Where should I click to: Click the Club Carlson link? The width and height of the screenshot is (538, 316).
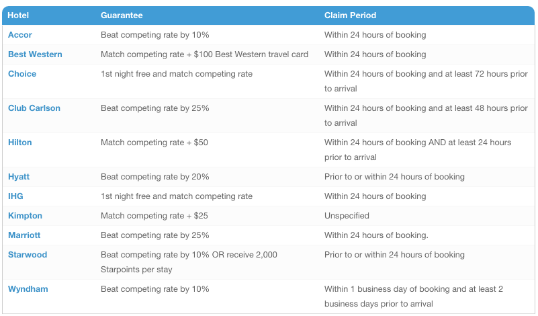click(x=34, y=108)
